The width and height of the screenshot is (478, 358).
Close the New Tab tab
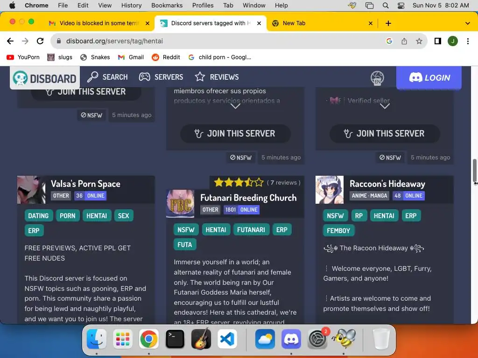click(371, 23)
